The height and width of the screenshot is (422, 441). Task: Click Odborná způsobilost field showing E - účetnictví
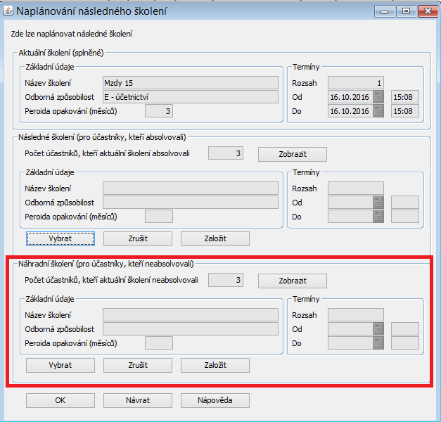(190, 97)
